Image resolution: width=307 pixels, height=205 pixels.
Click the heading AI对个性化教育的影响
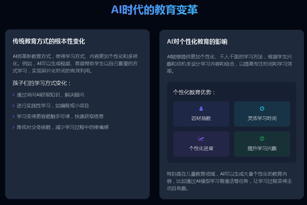pos(197,41)
